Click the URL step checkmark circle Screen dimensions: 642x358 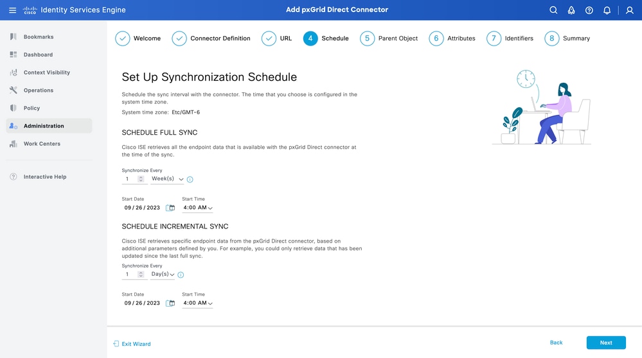[x=269, y=38]
